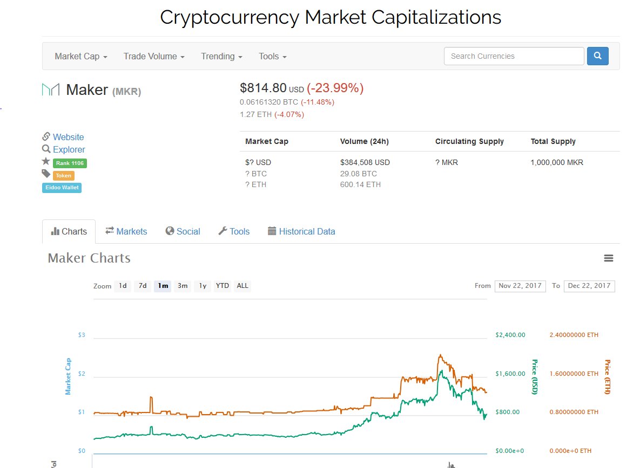Click the 1.27 ETH price text
Image resolution: width=640 pixels, height=468 pixels.
coord(255,114)
